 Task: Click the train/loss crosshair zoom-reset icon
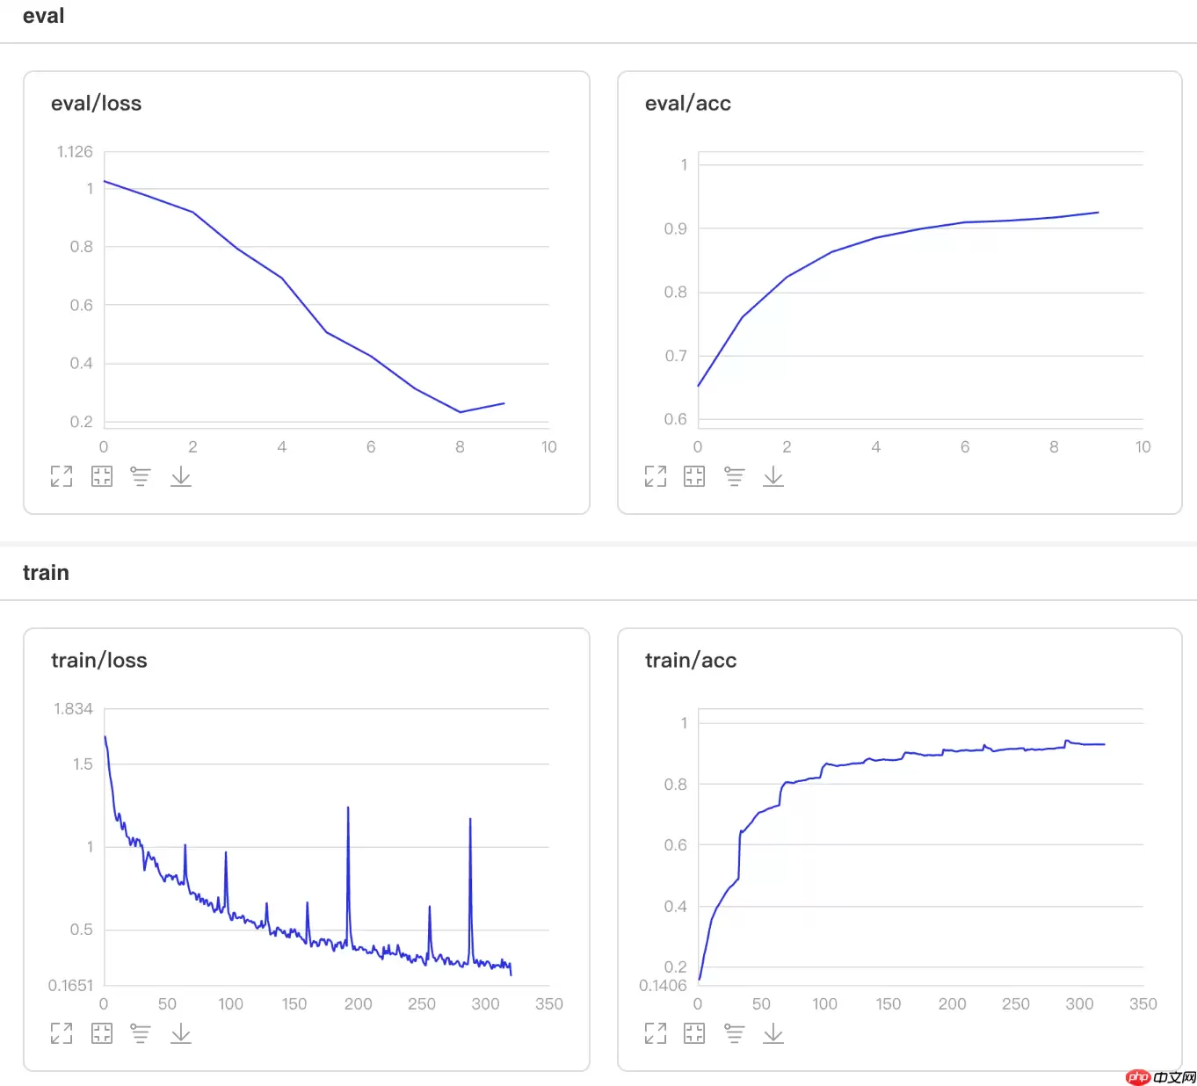[102, 1033]
